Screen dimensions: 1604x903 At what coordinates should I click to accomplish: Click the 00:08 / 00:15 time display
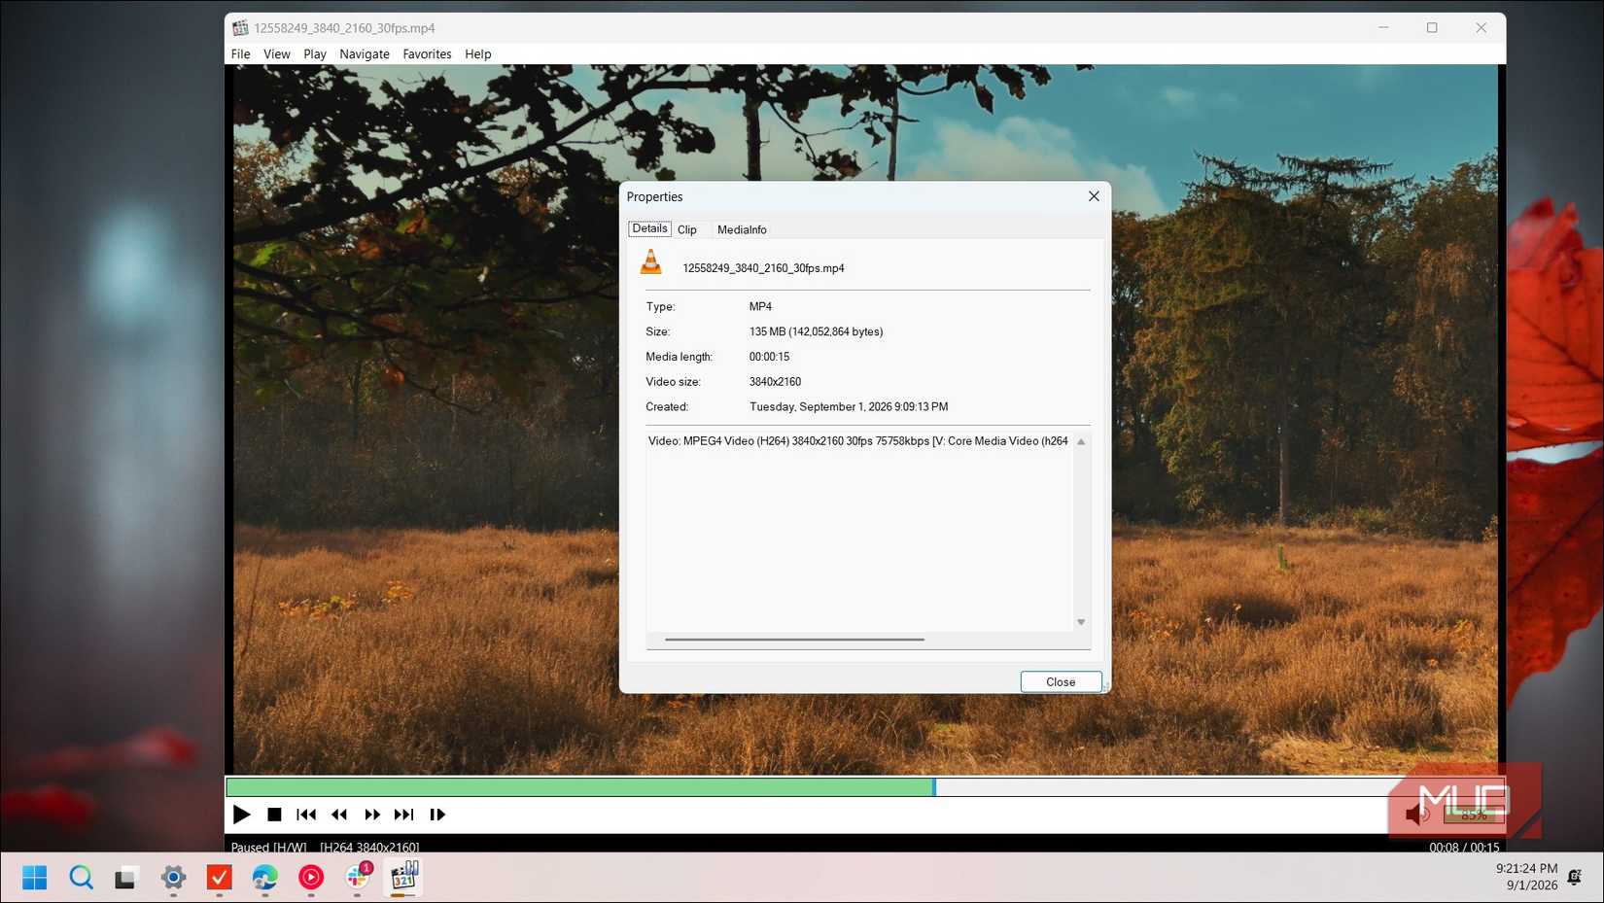pyautogui.click(x=1464, y=848)
